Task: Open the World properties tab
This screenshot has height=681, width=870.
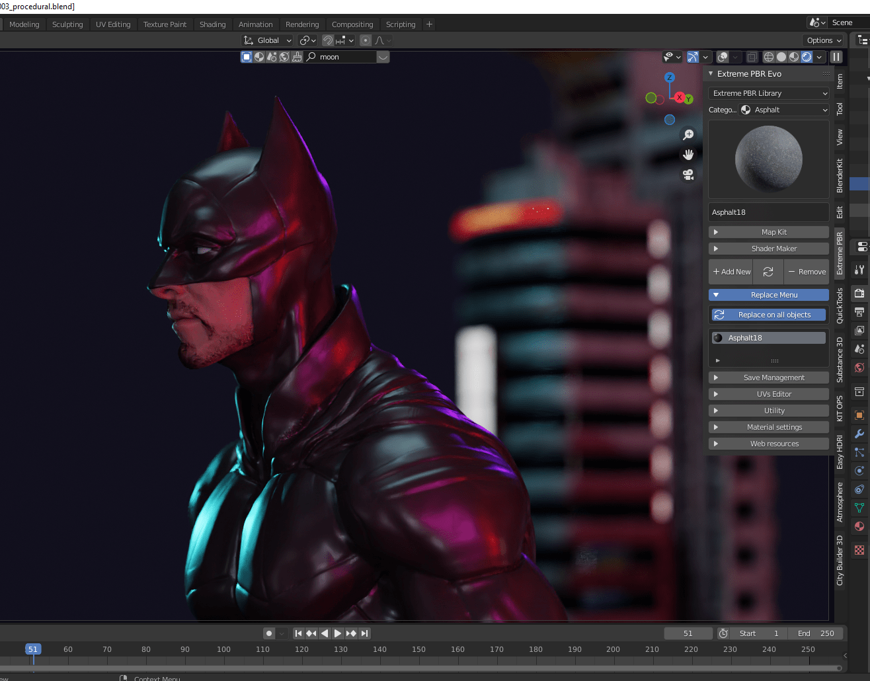Action: 859,367
